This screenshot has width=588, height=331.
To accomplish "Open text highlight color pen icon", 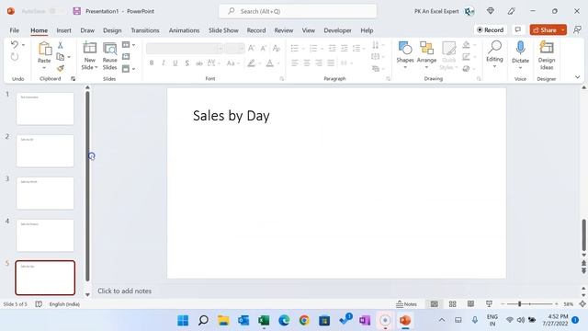I will 251,63.
